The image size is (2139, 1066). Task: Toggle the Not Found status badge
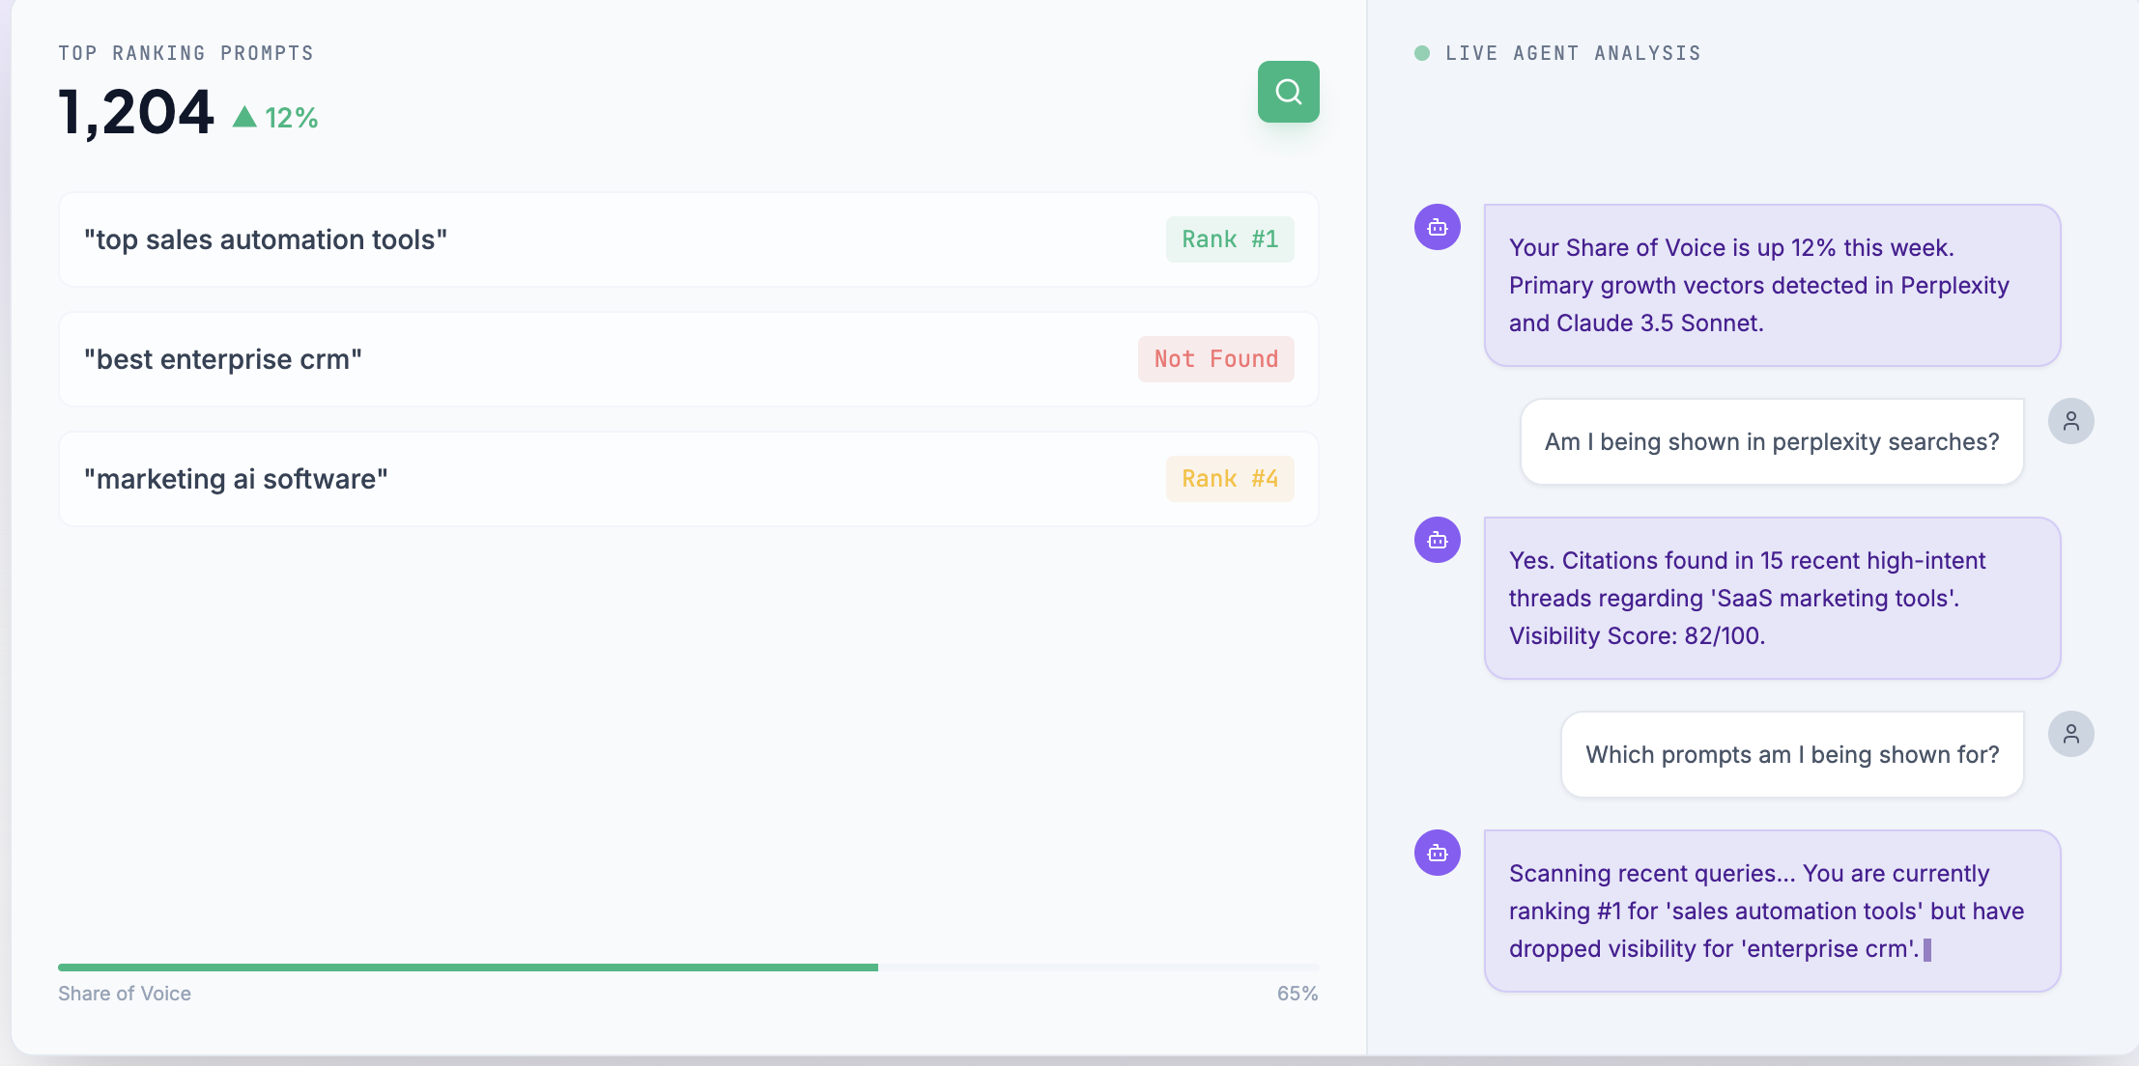pos(1215,358)
